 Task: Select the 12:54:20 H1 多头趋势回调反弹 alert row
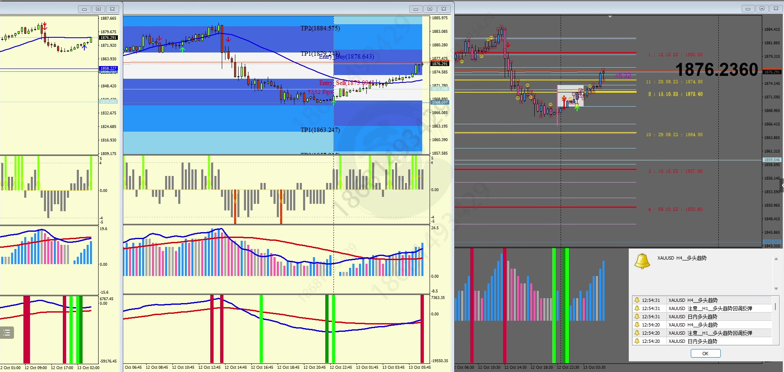coord(702,333)
